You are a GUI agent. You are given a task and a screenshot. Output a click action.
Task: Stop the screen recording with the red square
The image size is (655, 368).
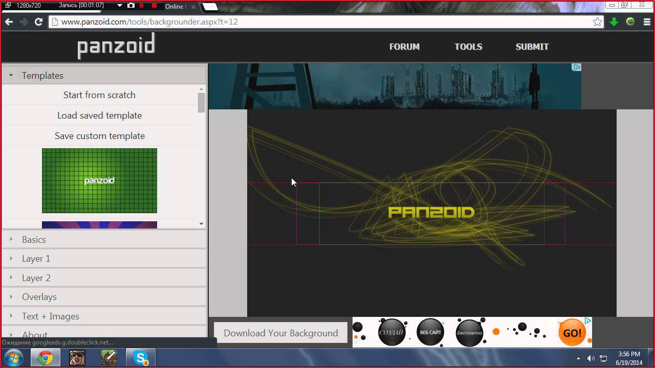[x=154, y=6]
